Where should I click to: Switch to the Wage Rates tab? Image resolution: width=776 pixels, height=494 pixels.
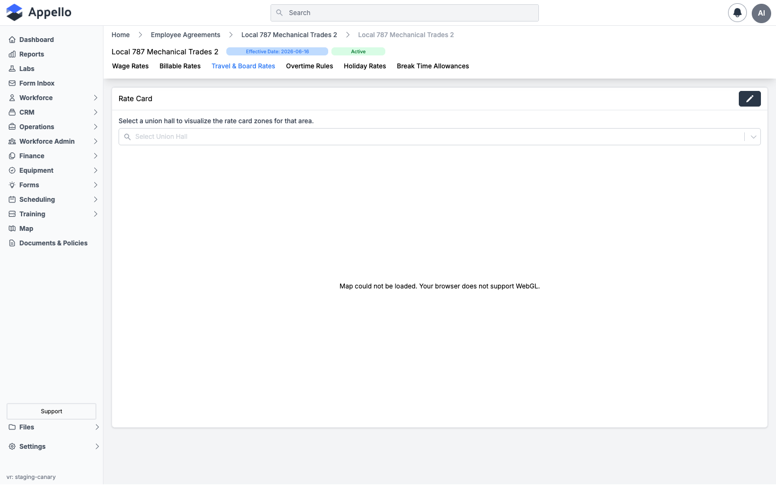pos(130,66)
